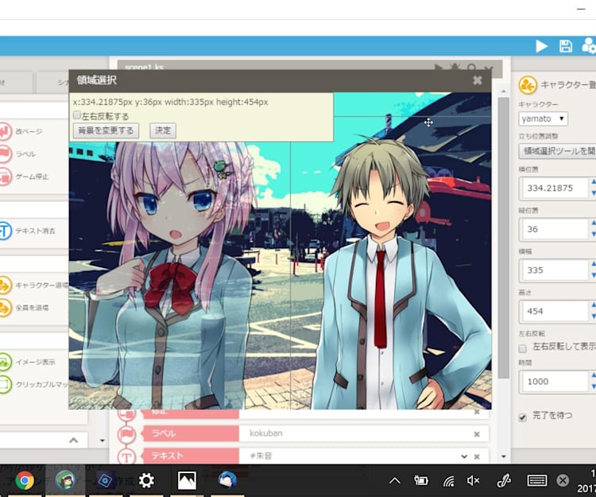
Task: Select the ラベル flag node in the scene timeline
Action: click(x=126, y=434)
